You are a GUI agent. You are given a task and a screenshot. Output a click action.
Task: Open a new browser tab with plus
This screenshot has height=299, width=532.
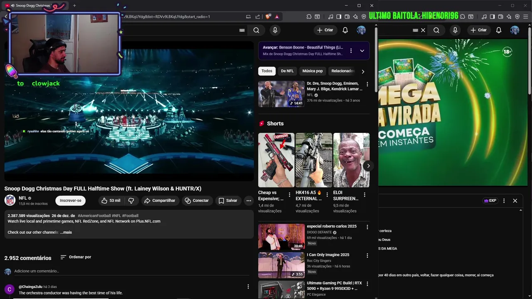pos(74,5)
